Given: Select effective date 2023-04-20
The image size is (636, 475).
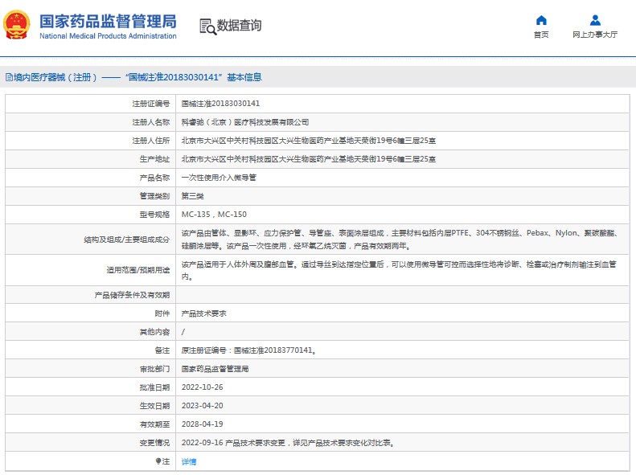Looking at the screenshot, I should (202, 406).
